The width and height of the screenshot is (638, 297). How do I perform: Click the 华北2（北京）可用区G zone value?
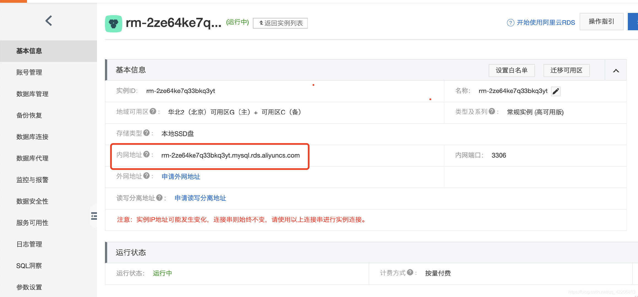234,112
